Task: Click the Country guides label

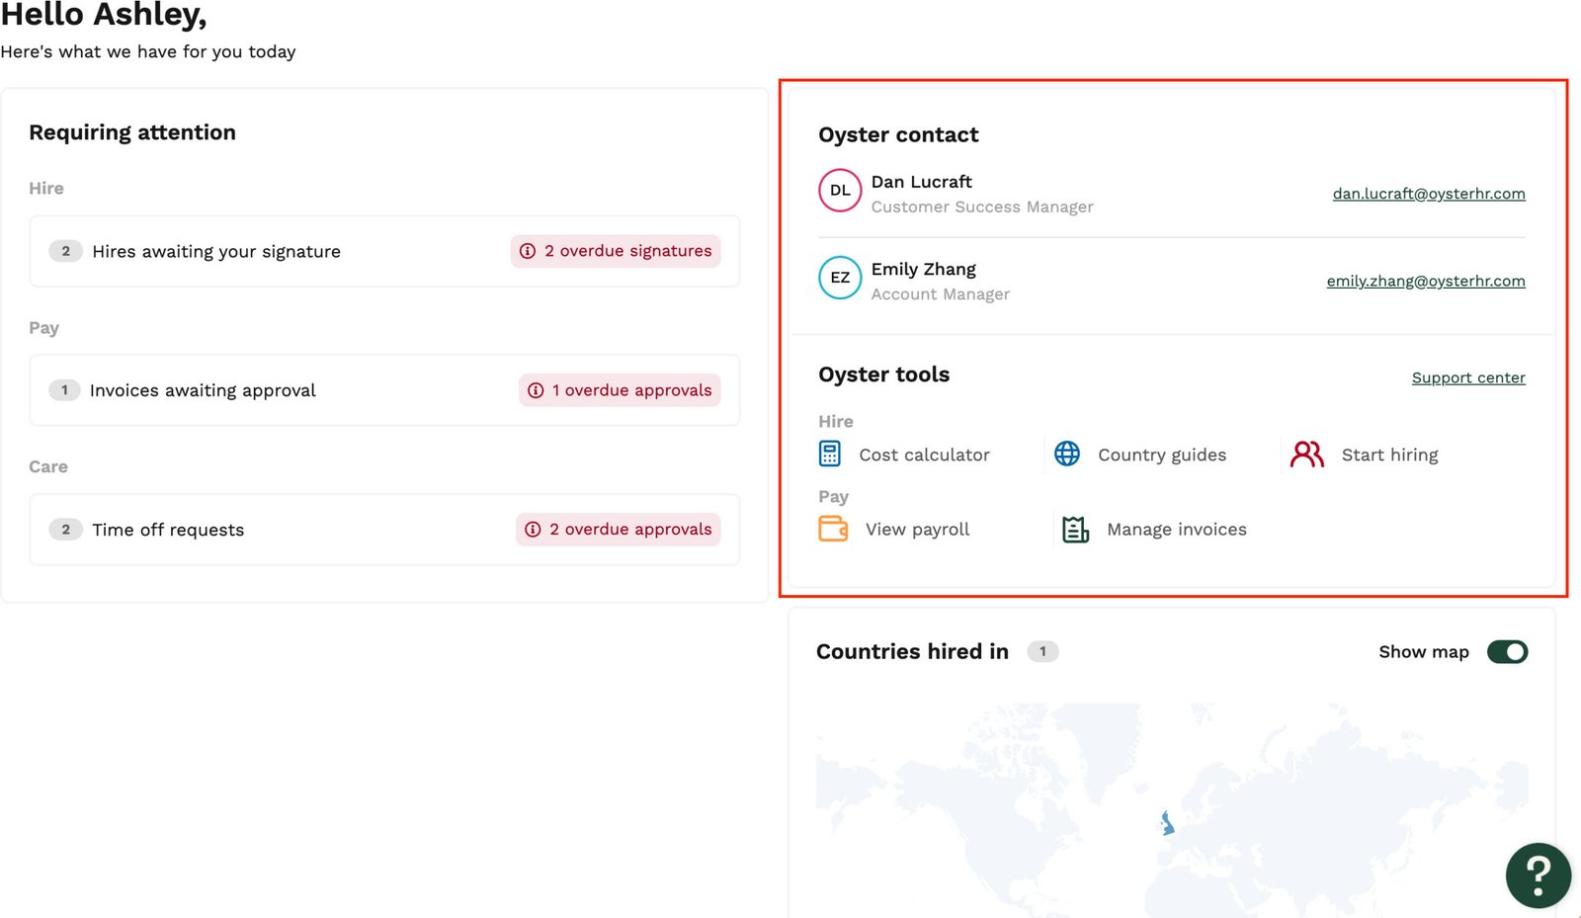Action: point(1162,455)
